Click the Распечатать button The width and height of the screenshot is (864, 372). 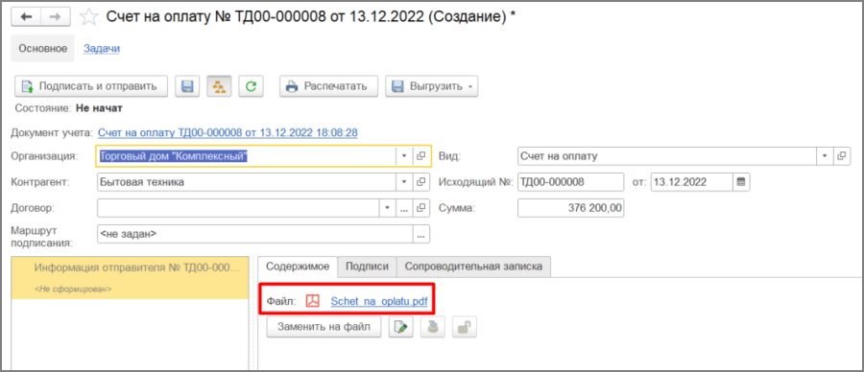click(328, 86)
